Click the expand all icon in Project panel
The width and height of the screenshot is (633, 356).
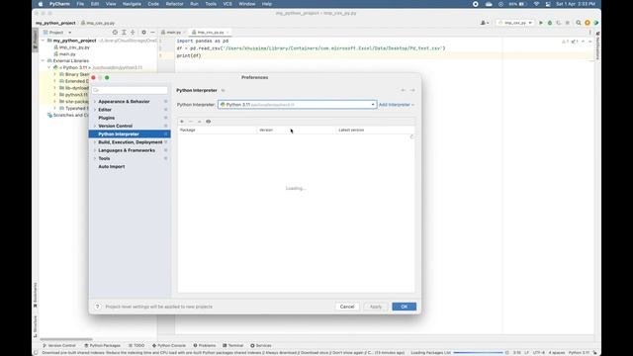(124, 33)
